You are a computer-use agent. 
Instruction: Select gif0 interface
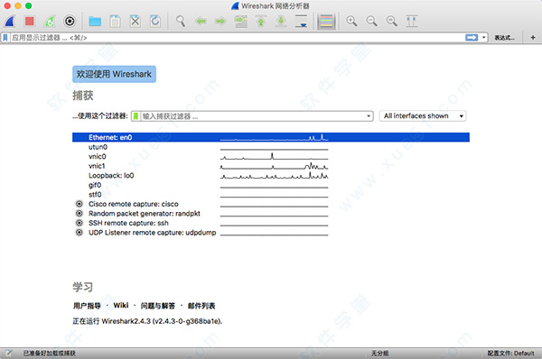click(x=95, y=186)
